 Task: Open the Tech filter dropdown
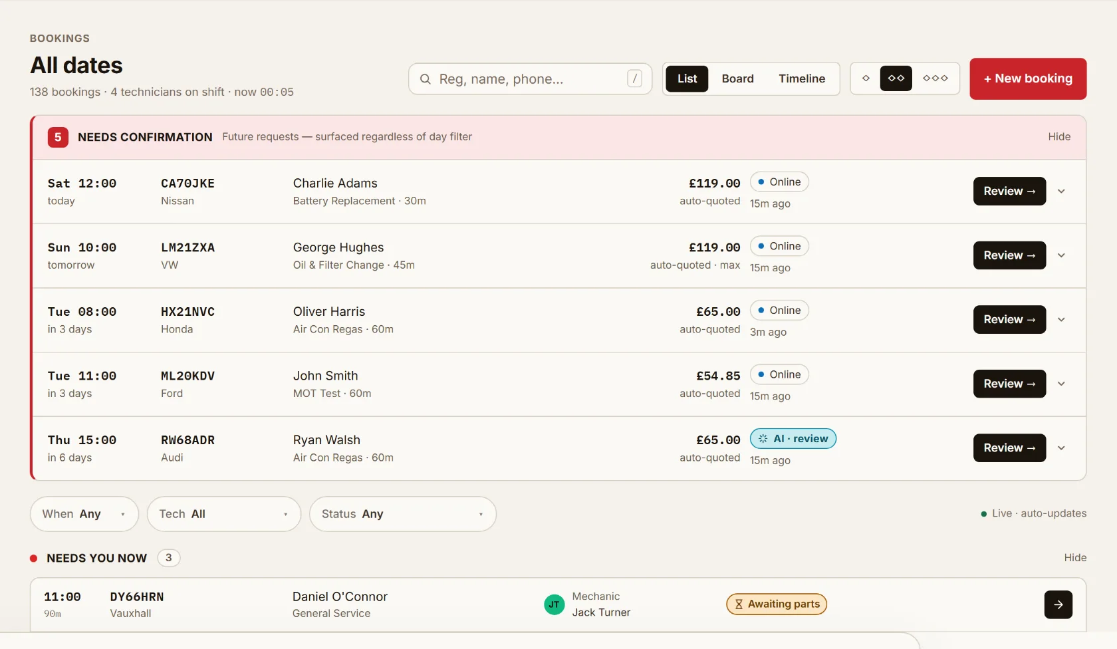coord(224,514)
